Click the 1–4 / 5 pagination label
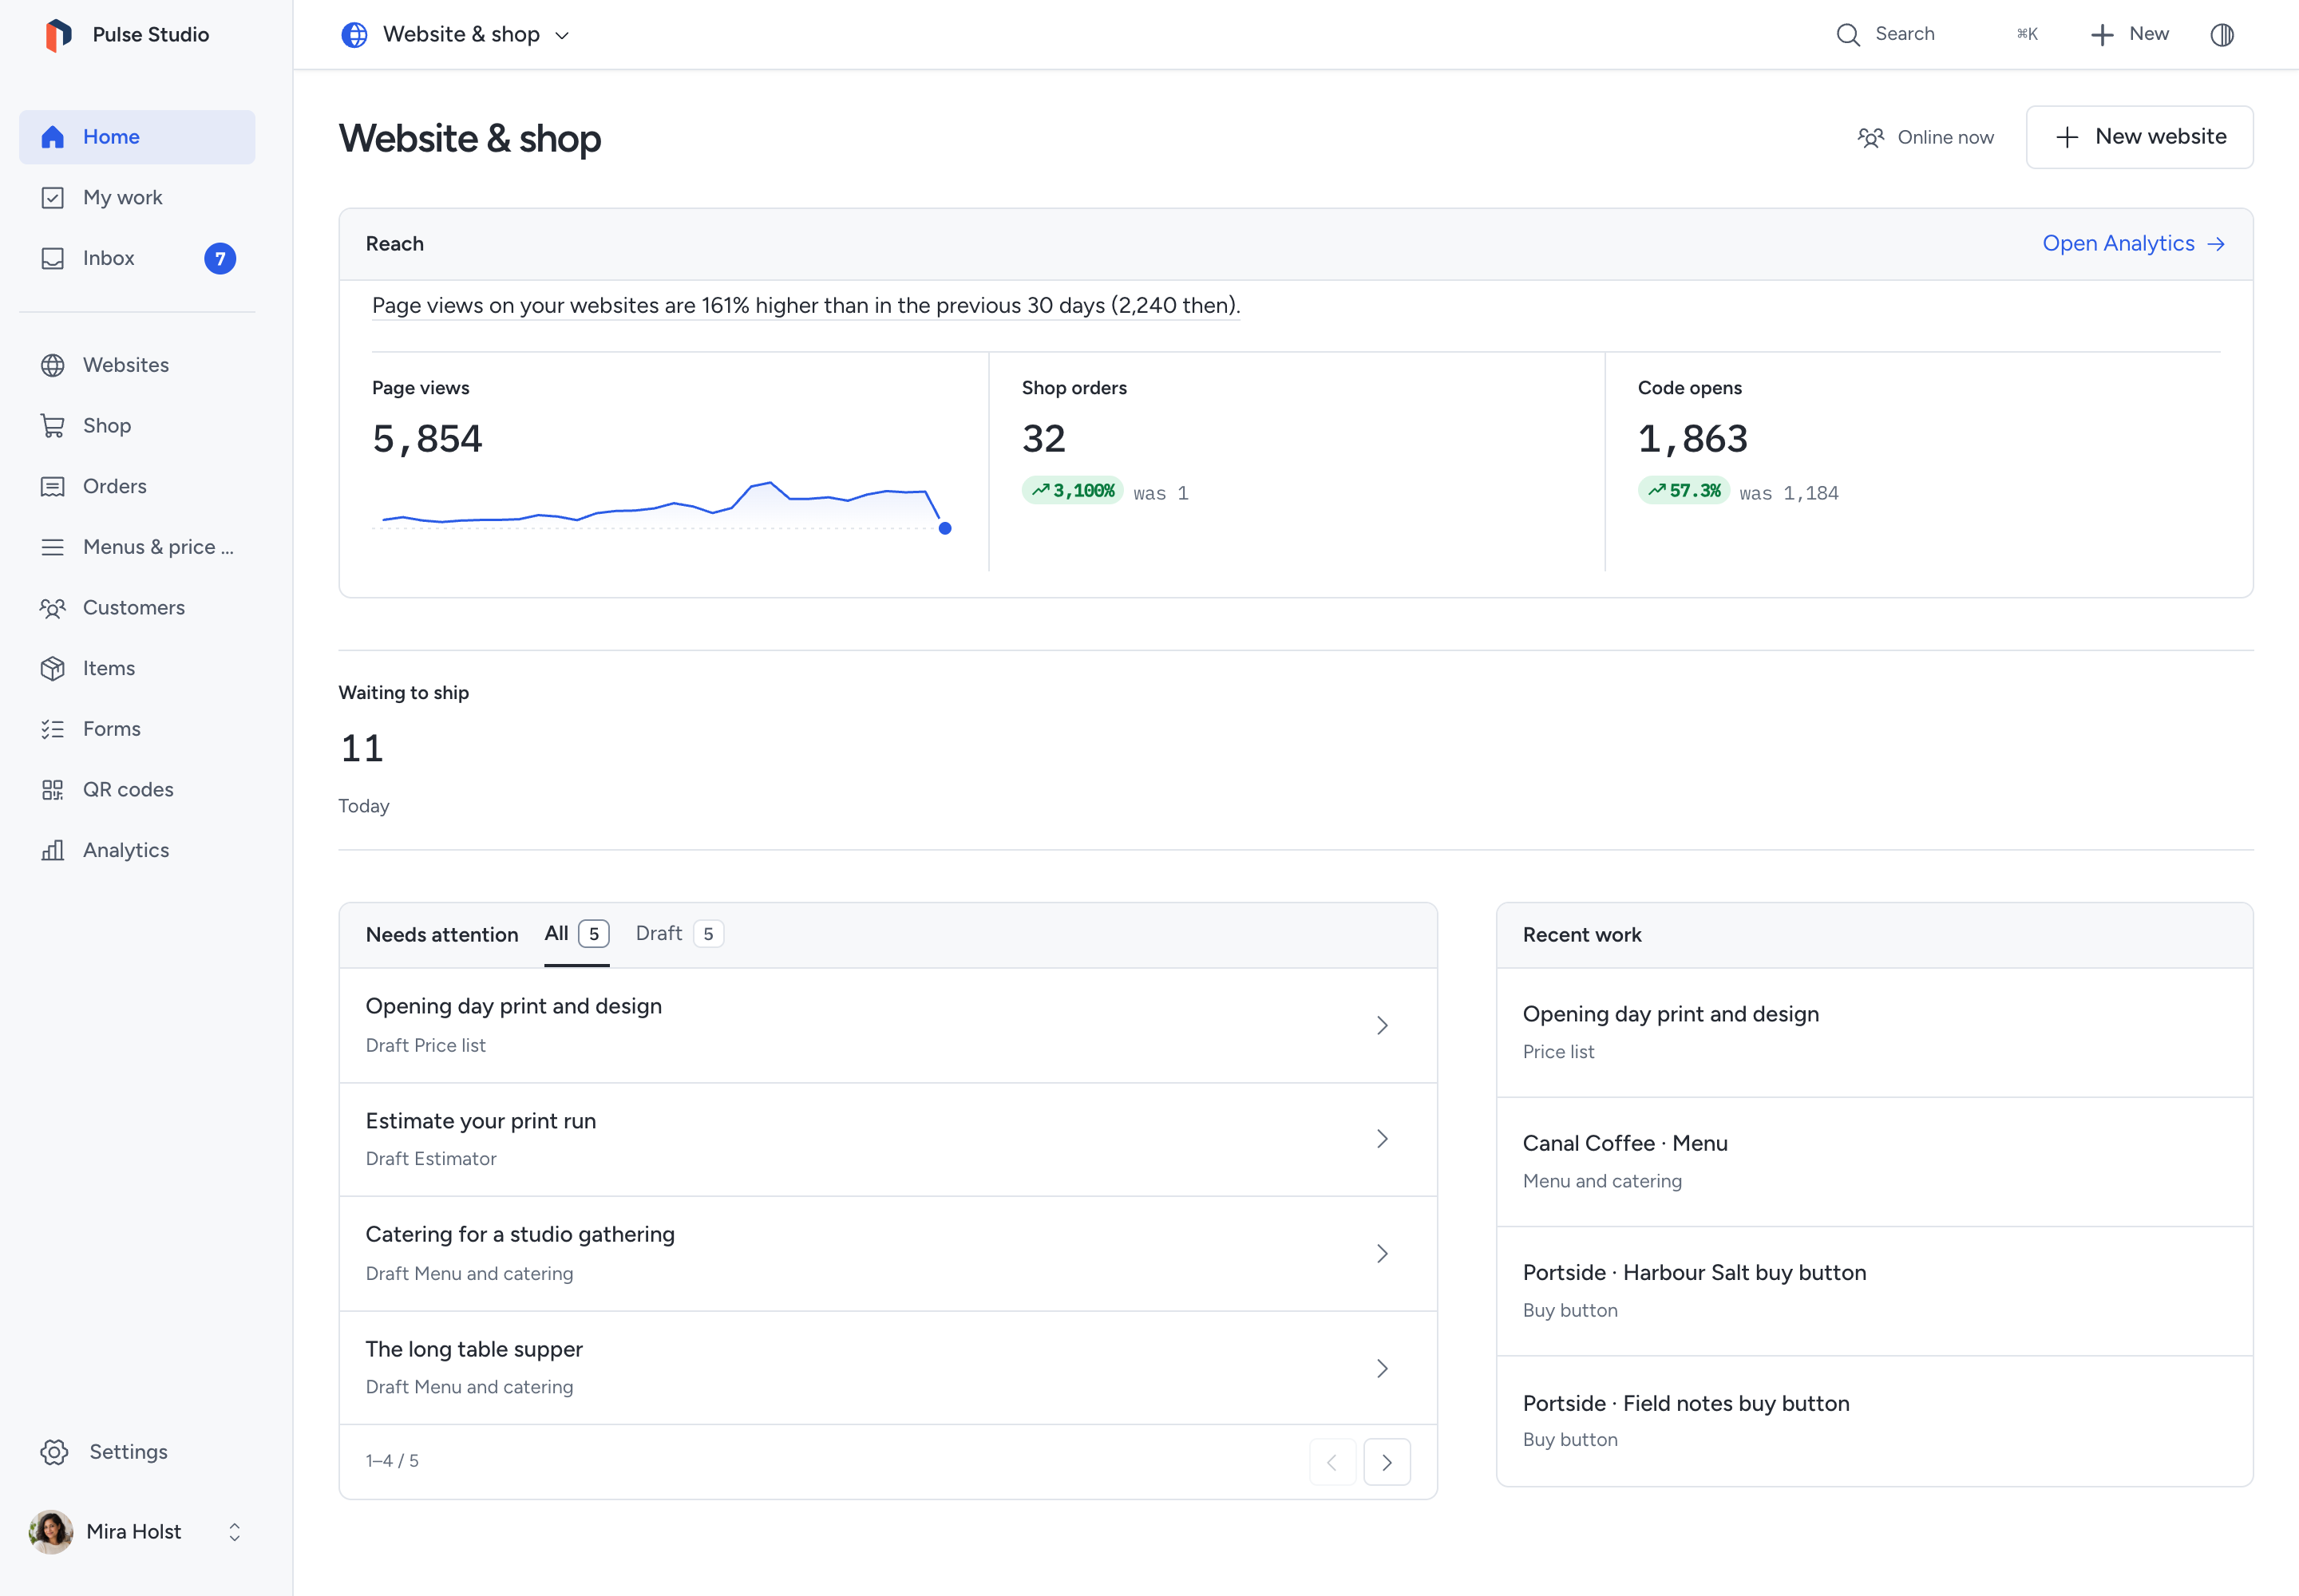 click(392, 1461)
